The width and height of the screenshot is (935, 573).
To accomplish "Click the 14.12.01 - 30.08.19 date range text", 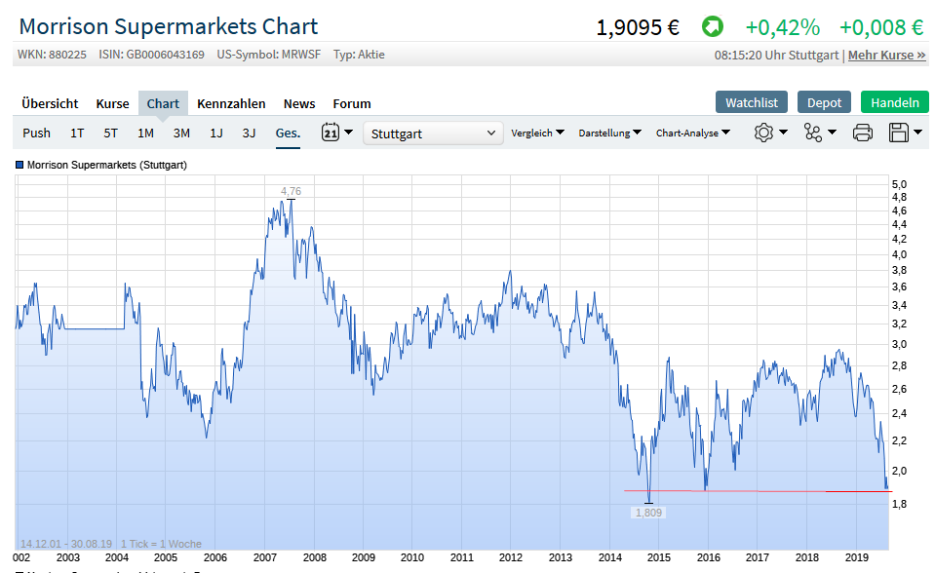I will (66, 544).
